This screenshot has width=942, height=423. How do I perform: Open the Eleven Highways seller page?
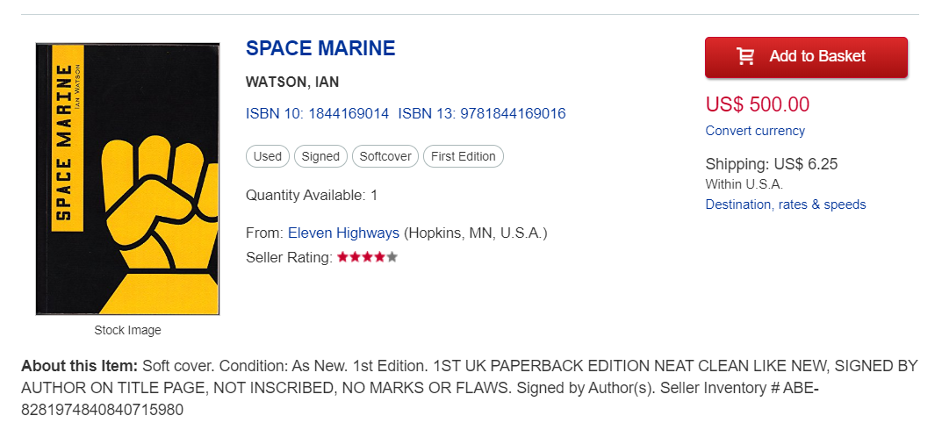click(x=343, y=233)
